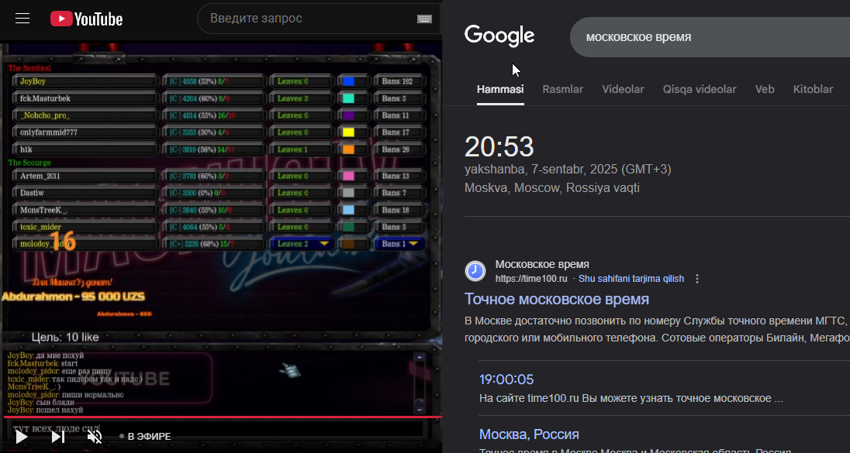Jump to live with В ЭФИРЕ indicator
This screenshot has height=453, width=850.
click(x=145, y=436)
